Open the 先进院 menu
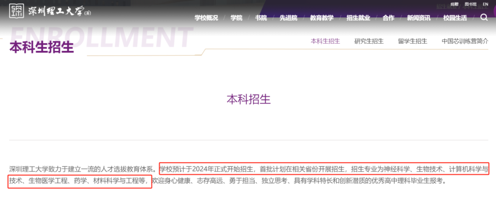The width and height of the screenshot is (496, 197). pyautogui.click(x=288, y=18)
